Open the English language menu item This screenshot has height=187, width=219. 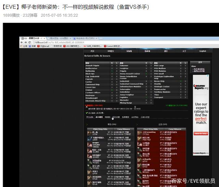(203, 51)
